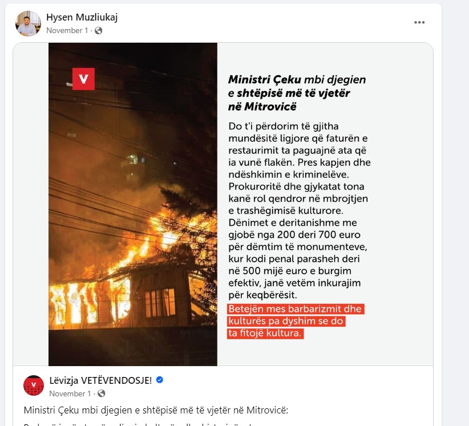Click the bold headline 'Ministri Çeku mbi djegien'

pyautogui.click(x=297, y=79)
